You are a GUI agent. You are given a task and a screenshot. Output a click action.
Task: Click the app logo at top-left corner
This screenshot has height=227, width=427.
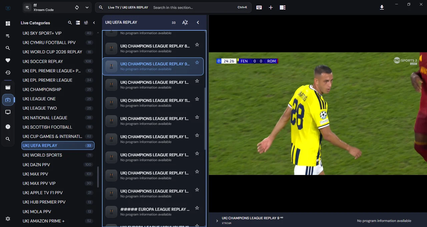(8, 8)
